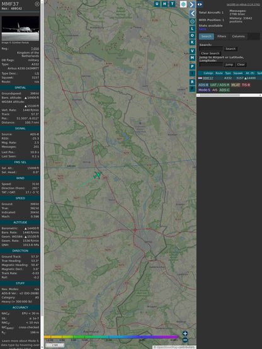This screenshot has width=262, height=349.
Task: Switch to the Filters tab
Action: click(222, 37)
